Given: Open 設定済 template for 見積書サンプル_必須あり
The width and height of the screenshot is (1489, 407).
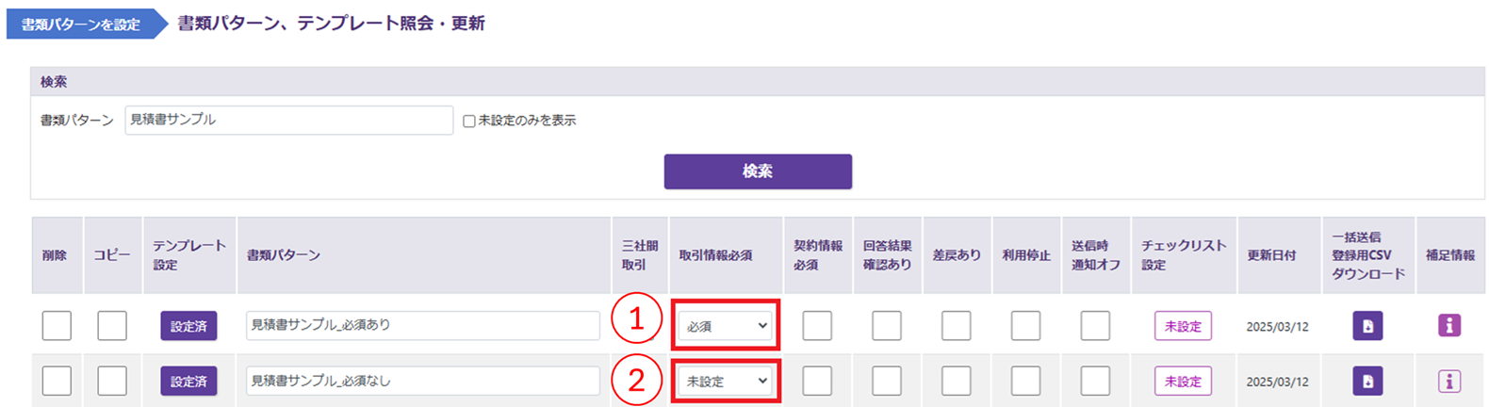Looking at the screenshot, I should 188,326.
